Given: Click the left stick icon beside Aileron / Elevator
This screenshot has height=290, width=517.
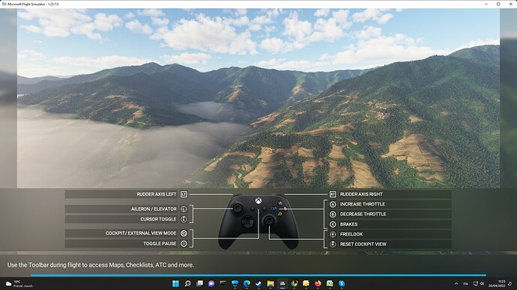Looking at the screenshot, I should (x=184, y=209).
